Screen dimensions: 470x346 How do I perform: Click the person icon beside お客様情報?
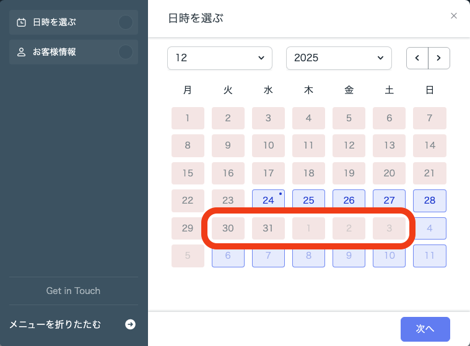click(21, 52)
